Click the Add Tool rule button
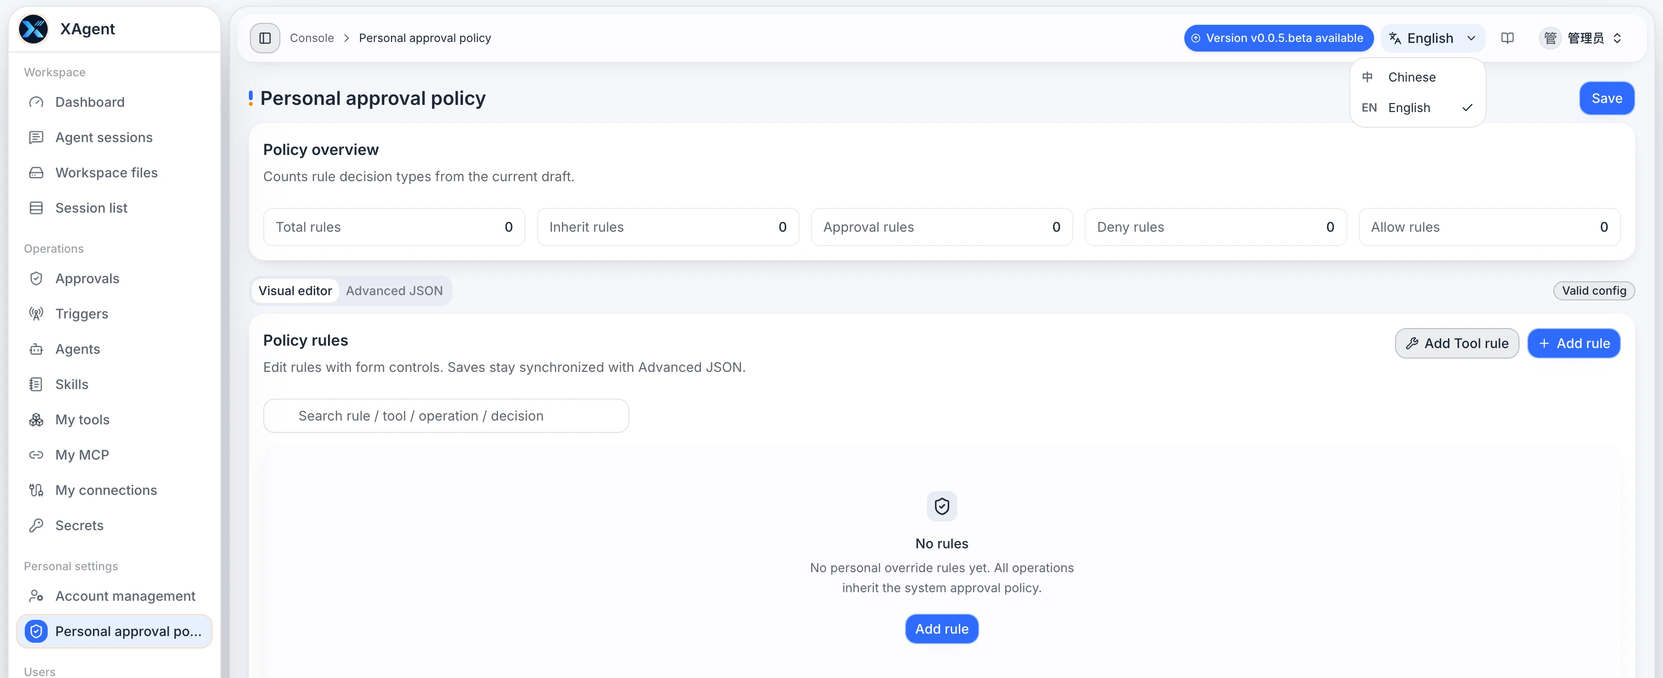 pyautogui.click(x=1457, y=343)
